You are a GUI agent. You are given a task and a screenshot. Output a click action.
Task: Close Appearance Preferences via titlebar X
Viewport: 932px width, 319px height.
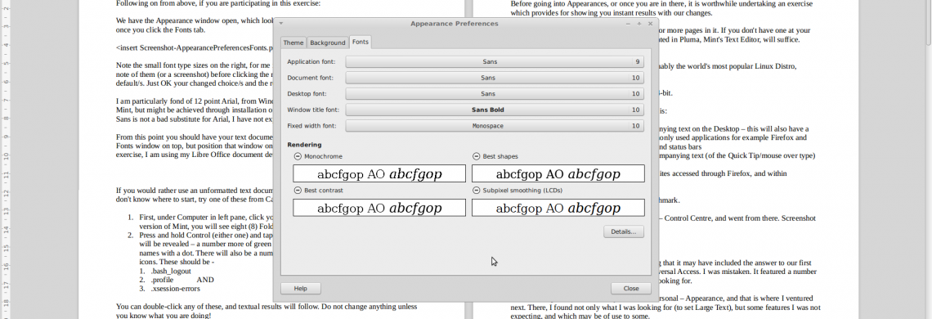[650, 24]
